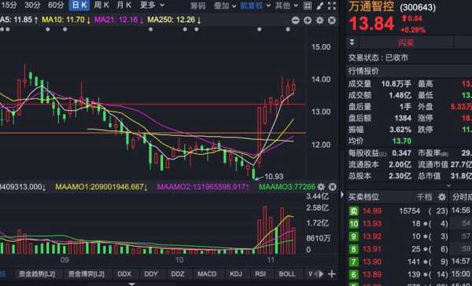The image size is (472, 286).
Task: Show more indicator tabs with right arrow
Action: click(x=322, y=274)
